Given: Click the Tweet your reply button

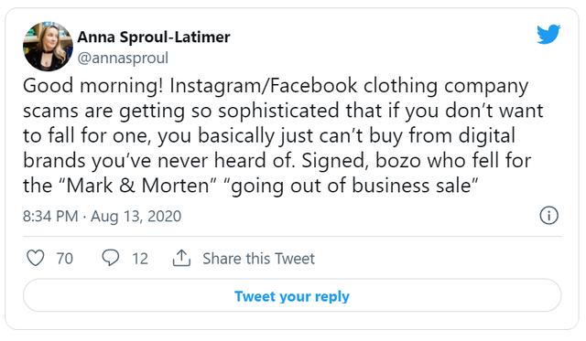Looking at the screenshot, I should tap(292, 295).
